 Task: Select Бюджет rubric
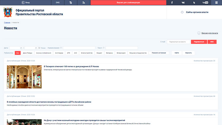pos(99,53)
